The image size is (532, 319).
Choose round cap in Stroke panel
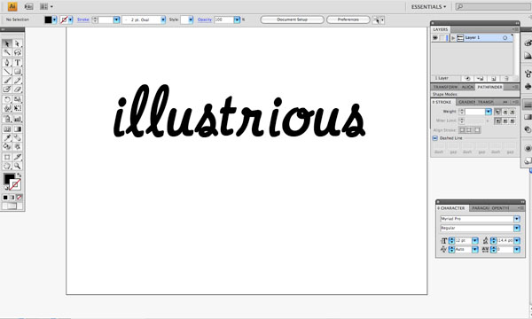(x=505, y=112)
